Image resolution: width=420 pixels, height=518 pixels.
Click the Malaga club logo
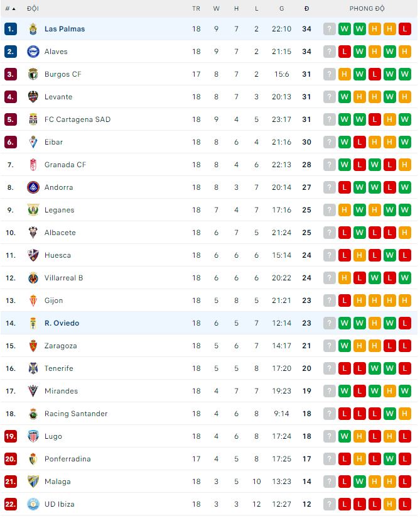33,482
